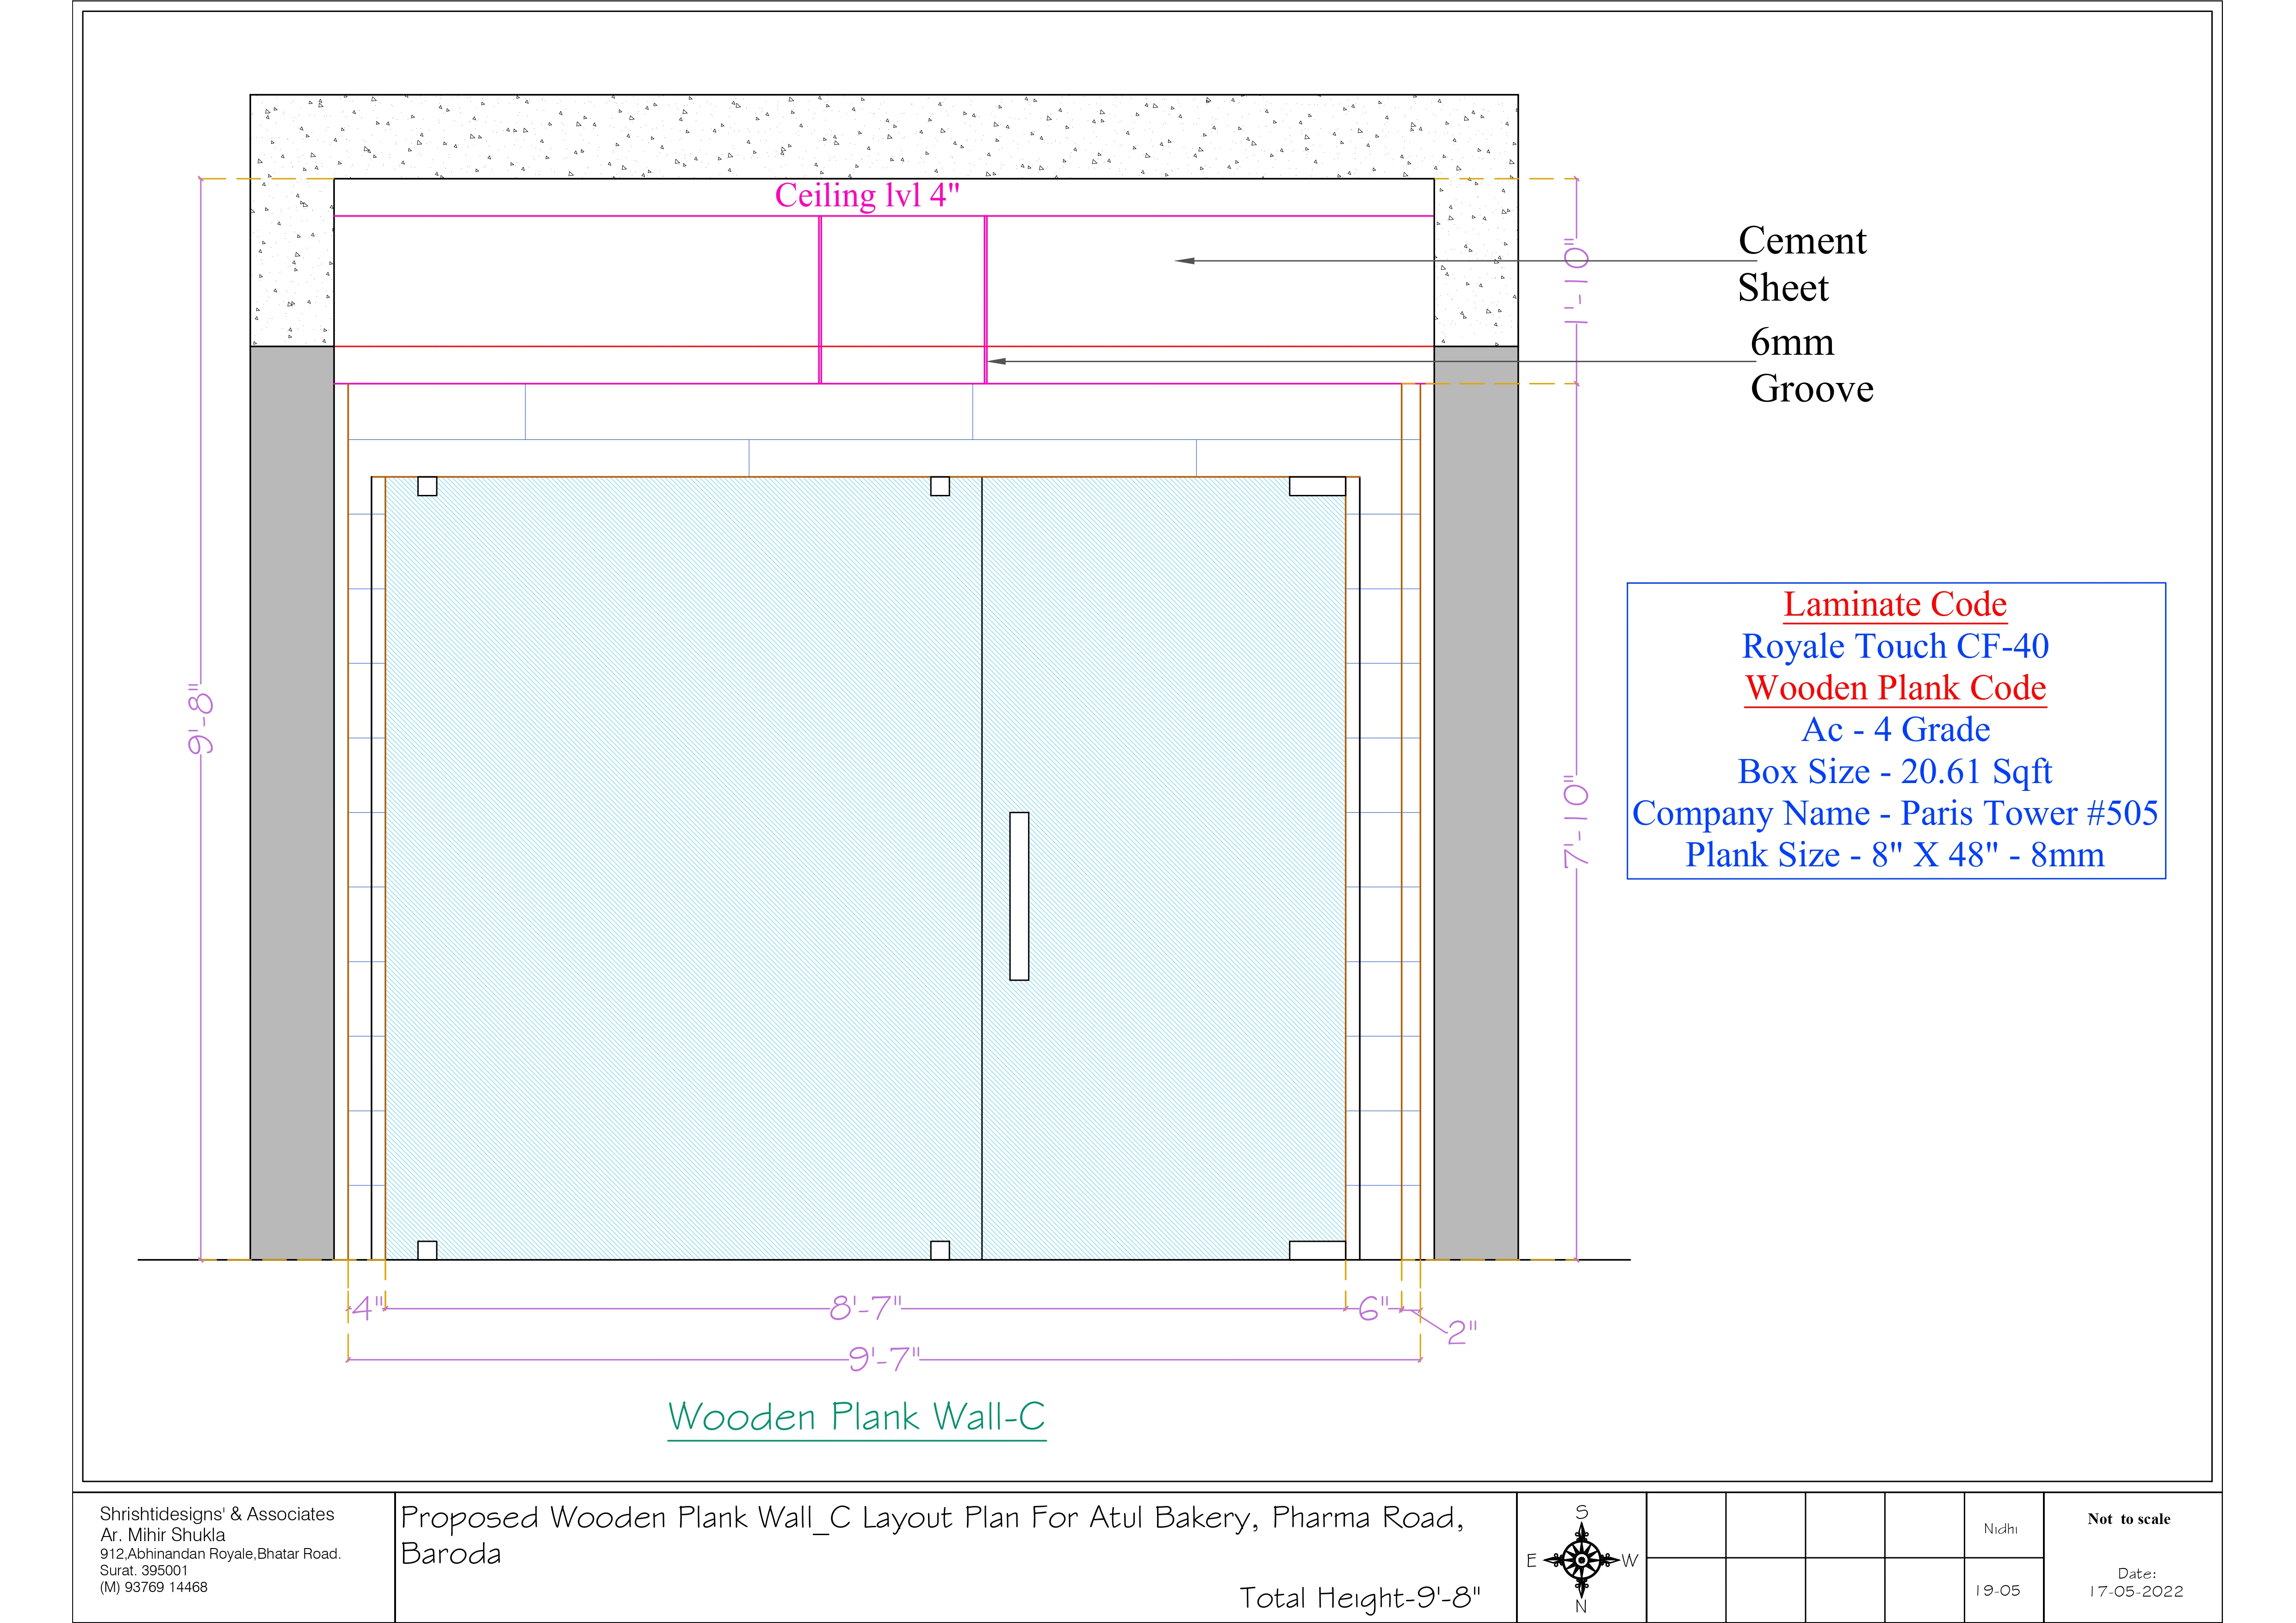Select the 'Ceiling lvl 4"' magenta label

pos(867,195)
